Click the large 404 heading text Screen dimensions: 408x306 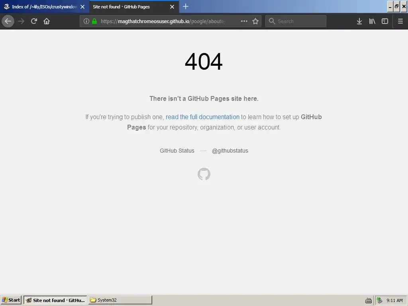pos(204,62)
